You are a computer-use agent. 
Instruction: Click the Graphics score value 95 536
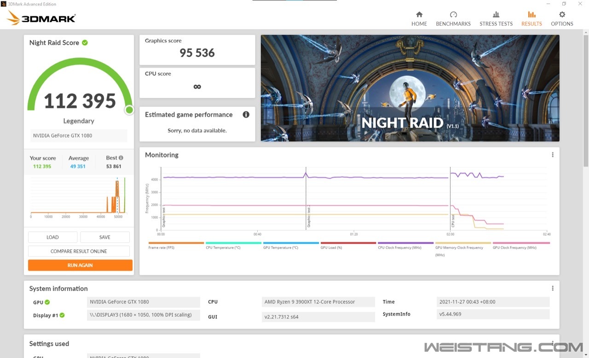pos(197,53)
